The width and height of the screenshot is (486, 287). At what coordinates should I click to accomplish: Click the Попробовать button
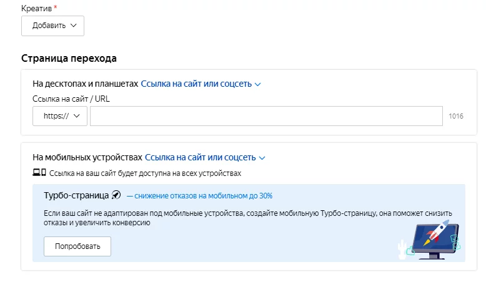pos(77,246)
